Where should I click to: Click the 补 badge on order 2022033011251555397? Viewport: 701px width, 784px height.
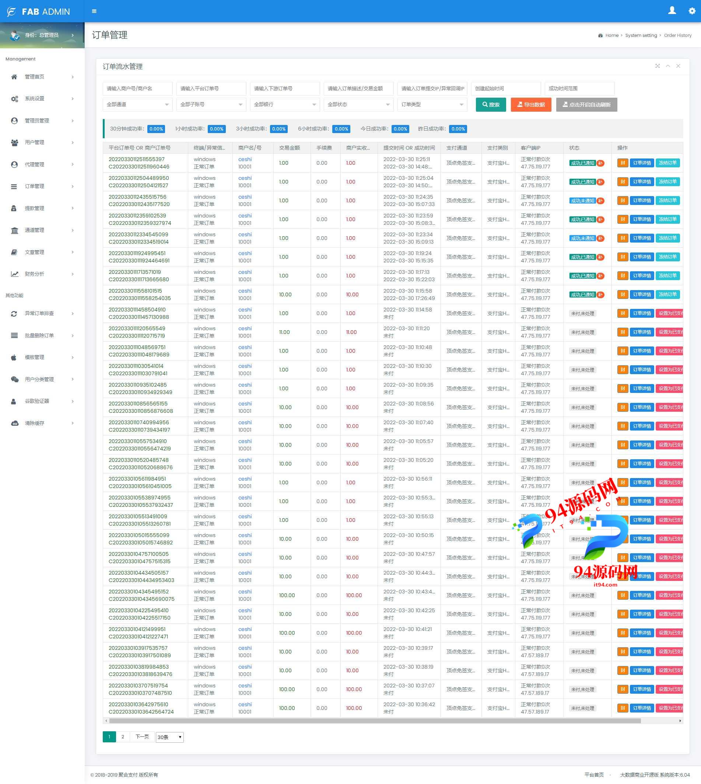click(600, 163)
